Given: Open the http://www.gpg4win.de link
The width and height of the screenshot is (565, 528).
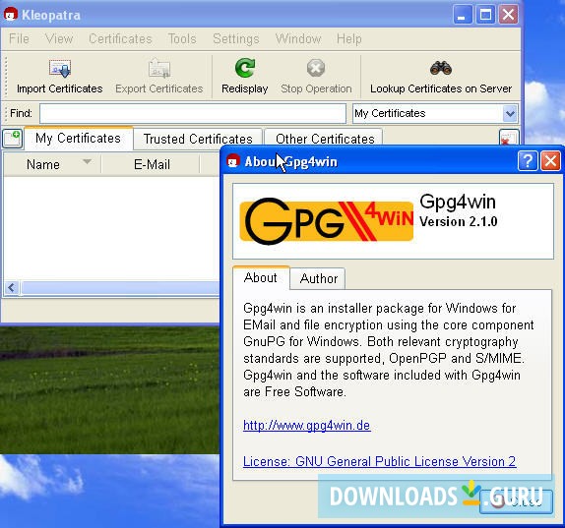Looking at the screenshot, I should pyautogui.click(x=307, y=426).
